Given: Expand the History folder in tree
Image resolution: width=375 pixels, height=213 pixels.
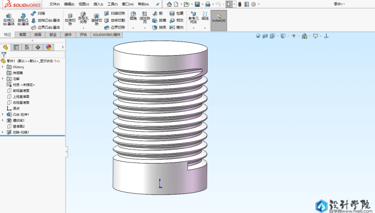Looking at the screenshot, I should click(x=3, y=67).
